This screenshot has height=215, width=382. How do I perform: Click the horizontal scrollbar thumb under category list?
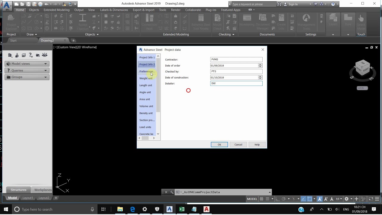145,138
